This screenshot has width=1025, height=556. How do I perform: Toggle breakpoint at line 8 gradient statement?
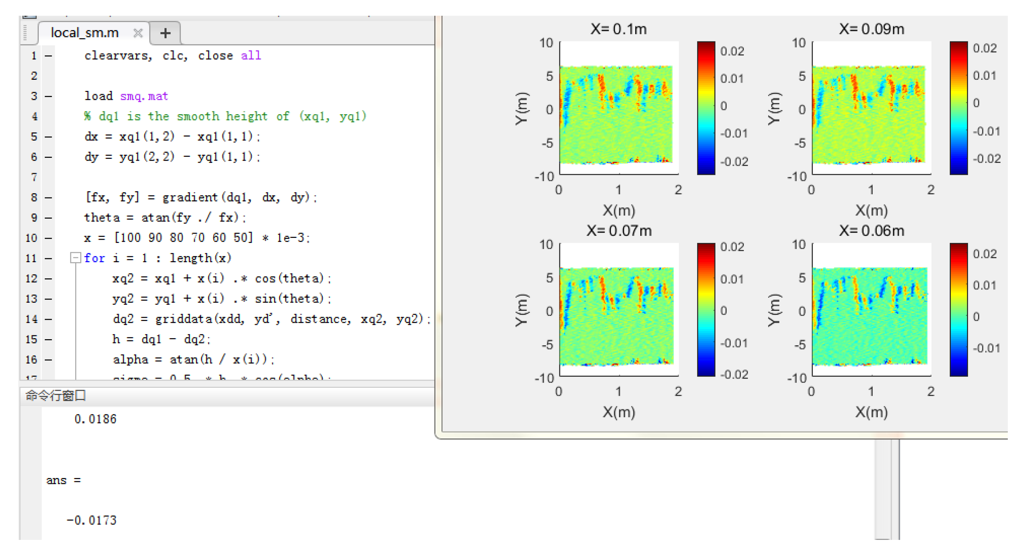48,197
